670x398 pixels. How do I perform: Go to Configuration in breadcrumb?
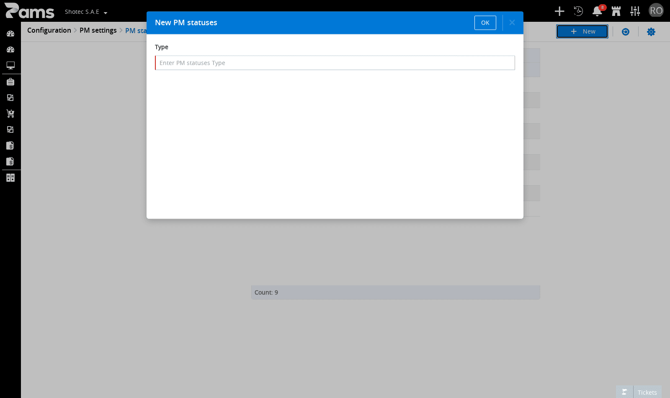[49, 30]
